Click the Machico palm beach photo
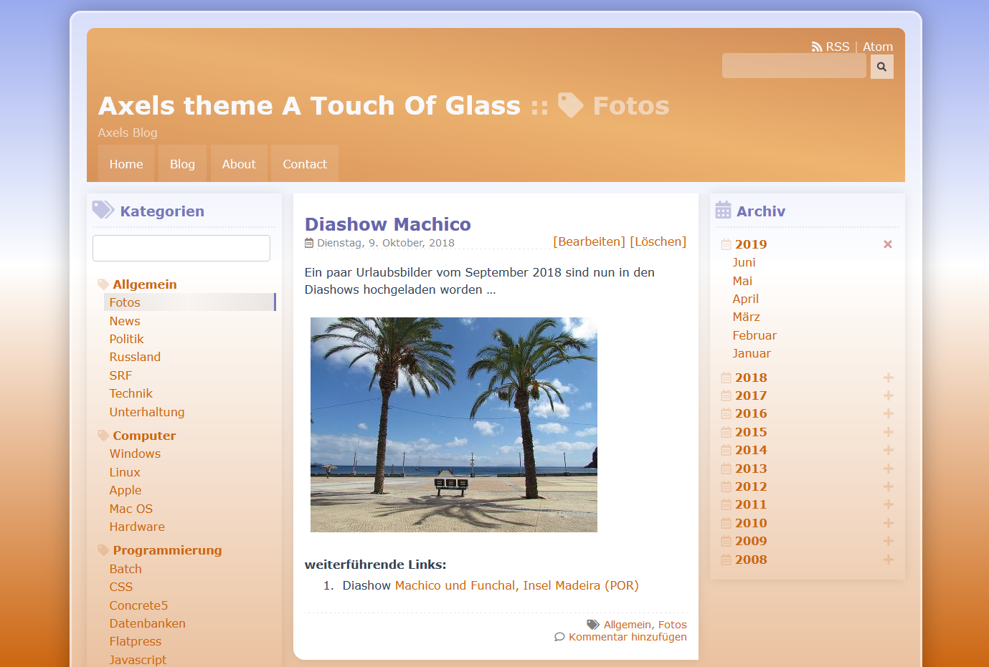 454,425
